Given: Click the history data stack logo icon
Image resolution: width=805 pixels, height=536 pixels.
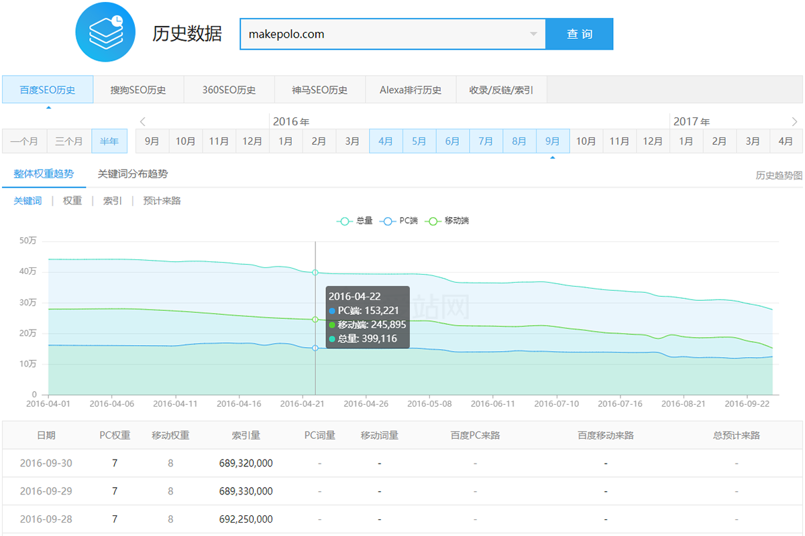Looking at the screenshot, I should point(106,31).
